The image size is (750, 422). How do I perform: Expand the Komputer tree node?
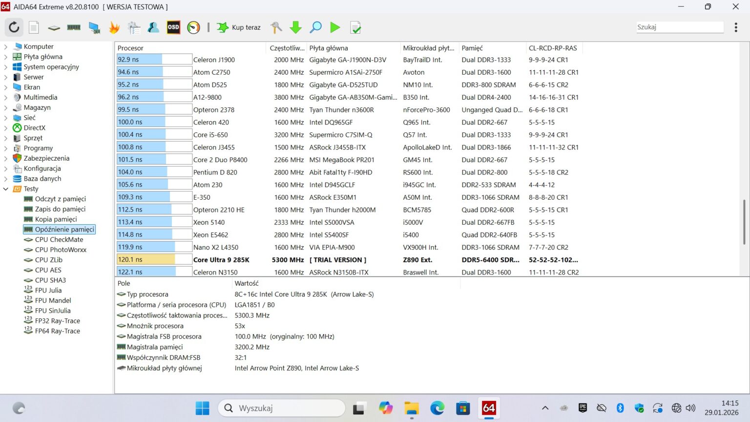(x=6, y=47)
